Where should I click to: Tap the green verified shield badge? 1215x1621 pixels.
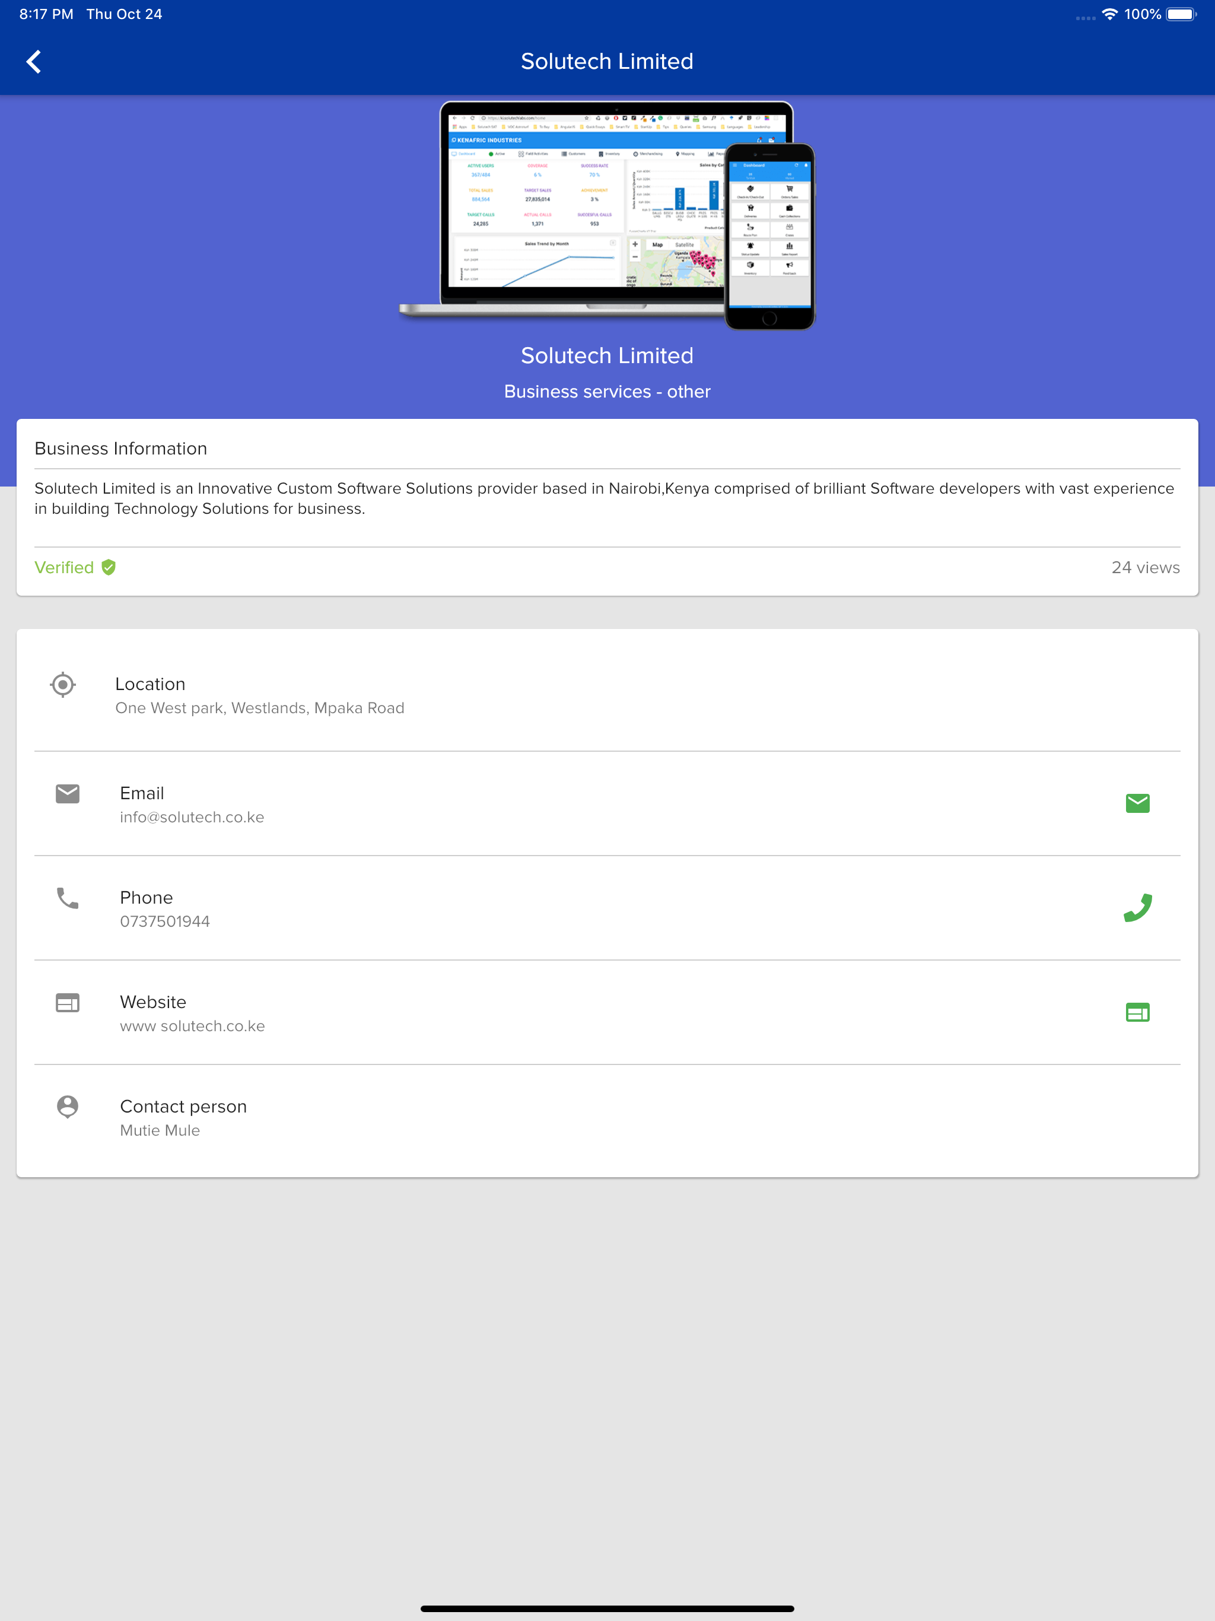pos(109,567)
